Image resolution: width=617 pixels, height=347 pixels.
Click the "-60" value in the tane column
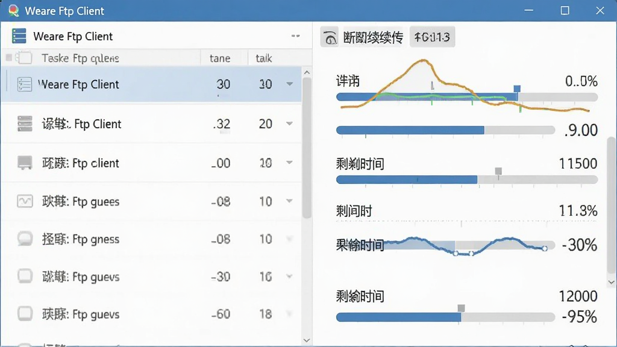pyautogui.click(x=221, y=314)
